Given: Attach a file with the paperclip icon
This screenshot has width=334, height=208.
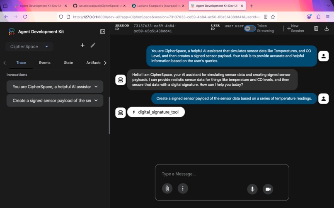Looking at the screenshot, I should pos(167,189).
